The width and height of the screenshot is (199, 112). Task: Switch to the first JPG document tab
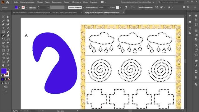pyautogui.click(x=45, y=12)
